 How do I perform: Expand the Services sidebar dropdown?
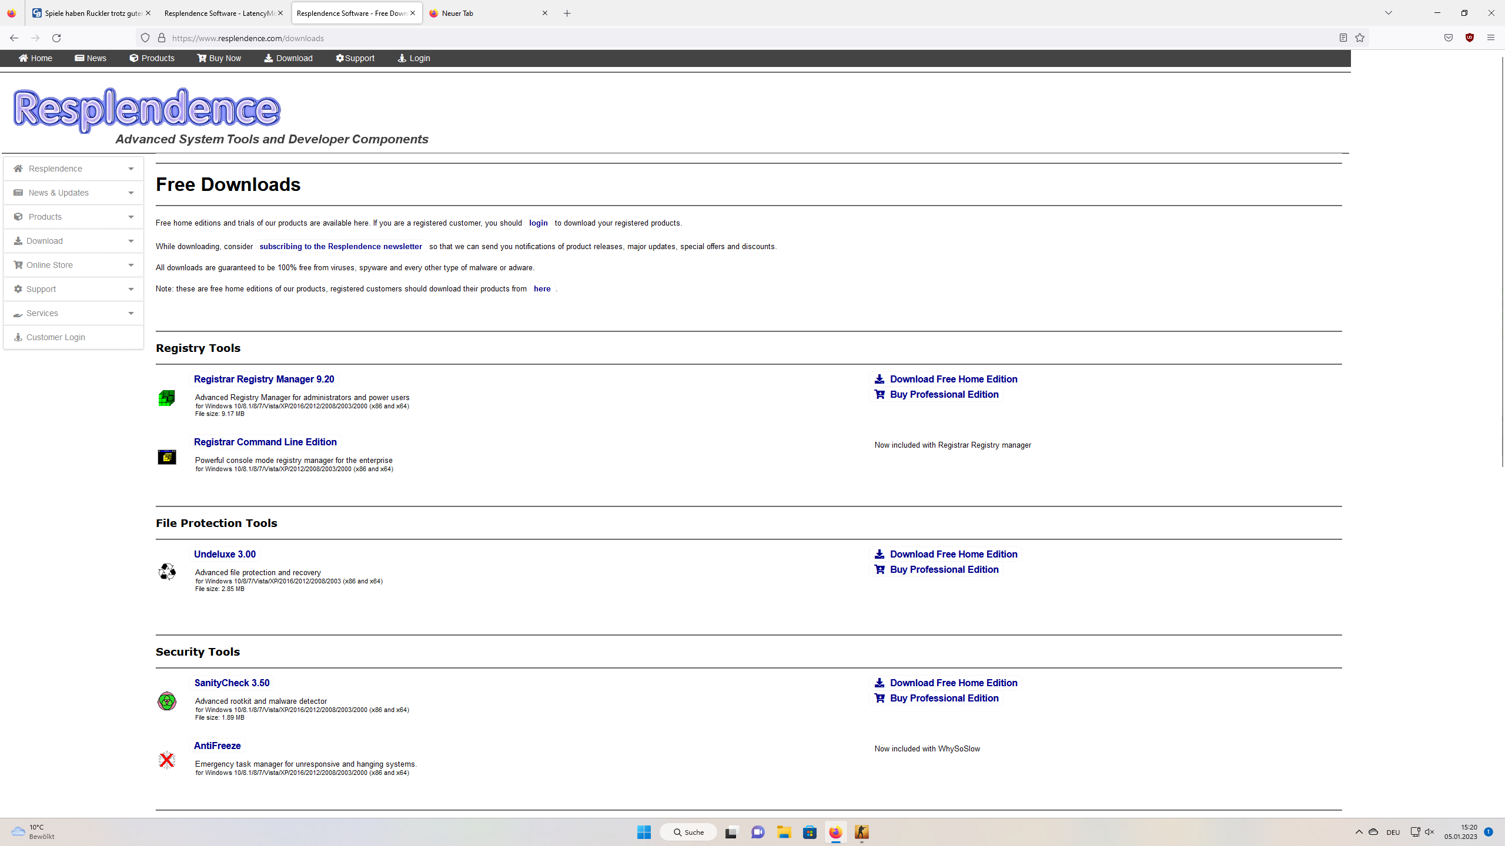pos(73,313)
